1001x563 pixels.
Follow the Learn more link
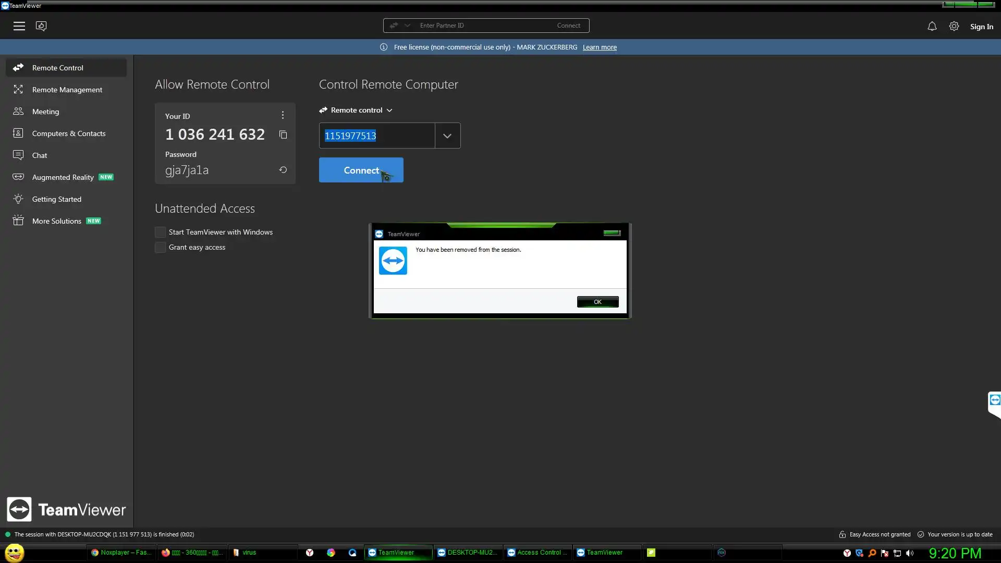click(x=599, y=47)
